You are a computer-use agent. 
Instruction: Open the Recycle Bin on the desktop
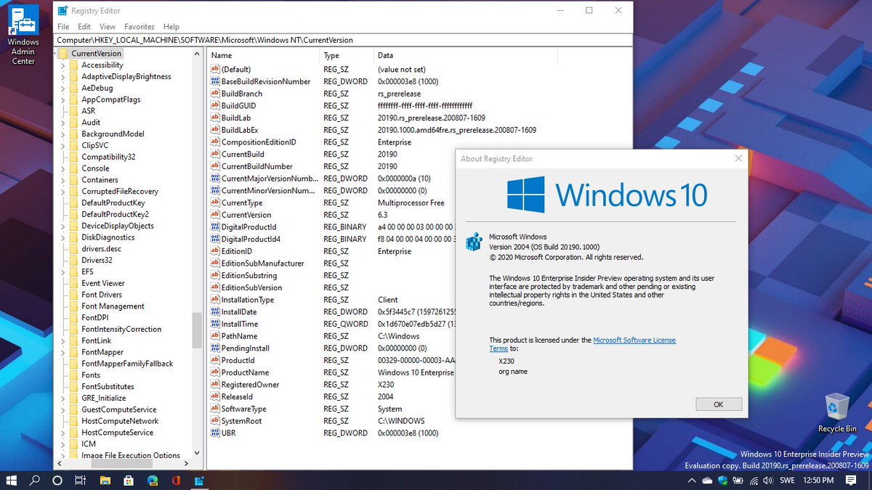[x=836, y=412]
